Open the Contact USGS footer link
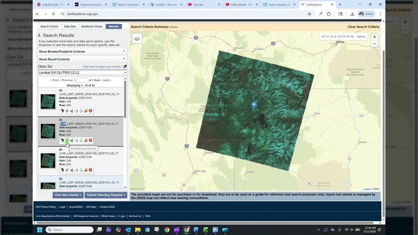This screenshot has width=418, height=235. tap(107, 207)
